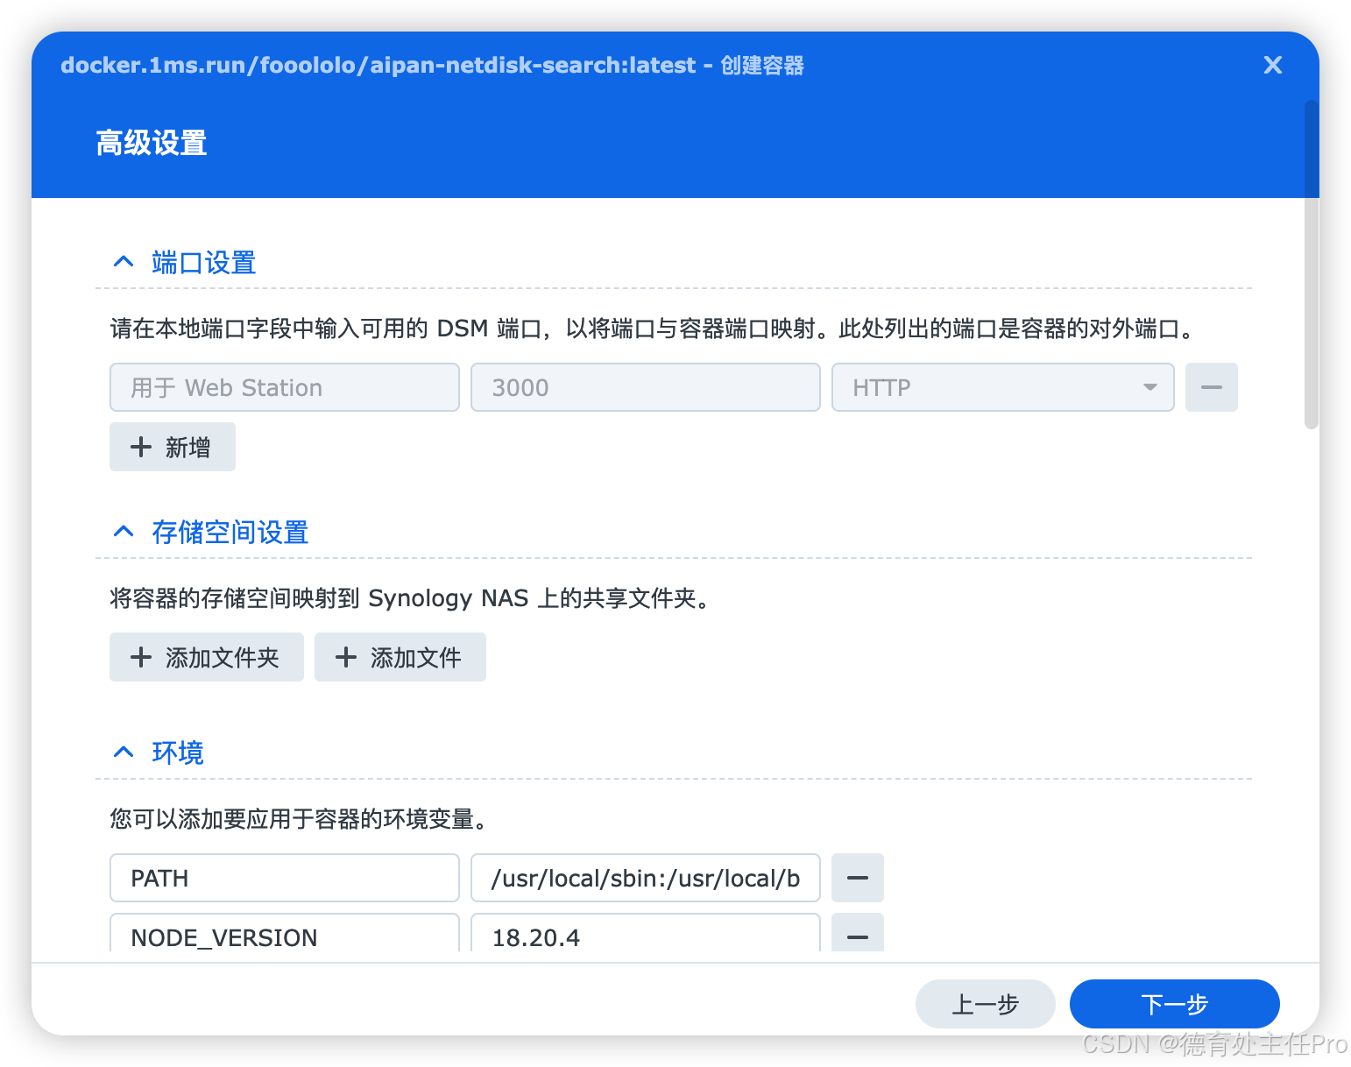Collapse the 存储空间设置 section

pos(124,532)
